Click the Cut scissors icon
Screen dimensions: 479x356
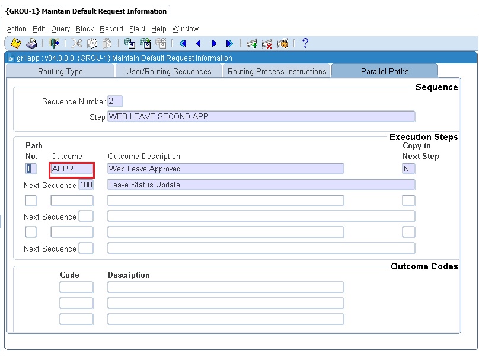pos(76,43)
